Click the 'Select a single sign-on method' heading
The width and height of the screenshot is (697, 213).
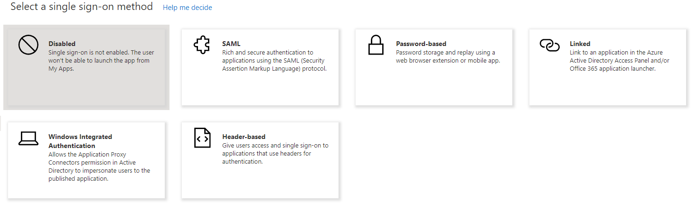tap(82, 7)
